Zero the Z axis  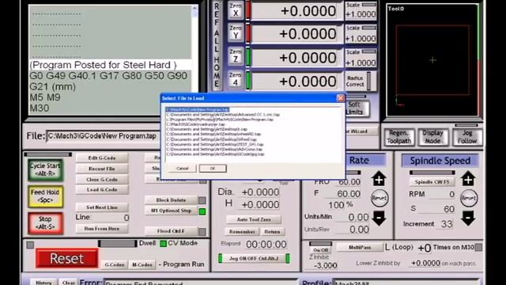236,55
